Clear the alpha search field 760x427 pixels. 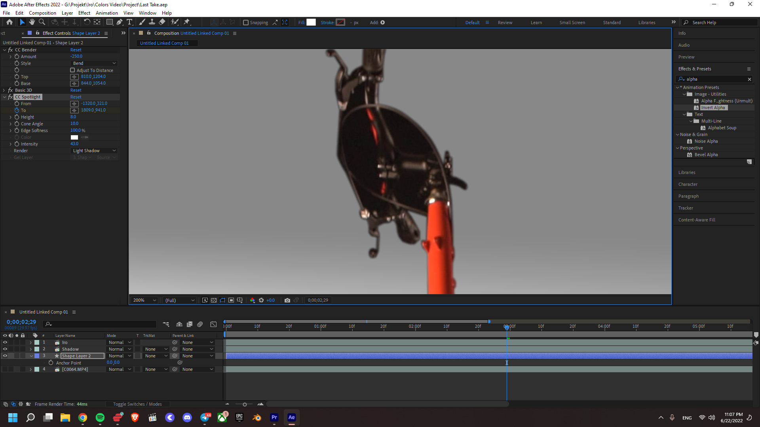pos(749,79)
